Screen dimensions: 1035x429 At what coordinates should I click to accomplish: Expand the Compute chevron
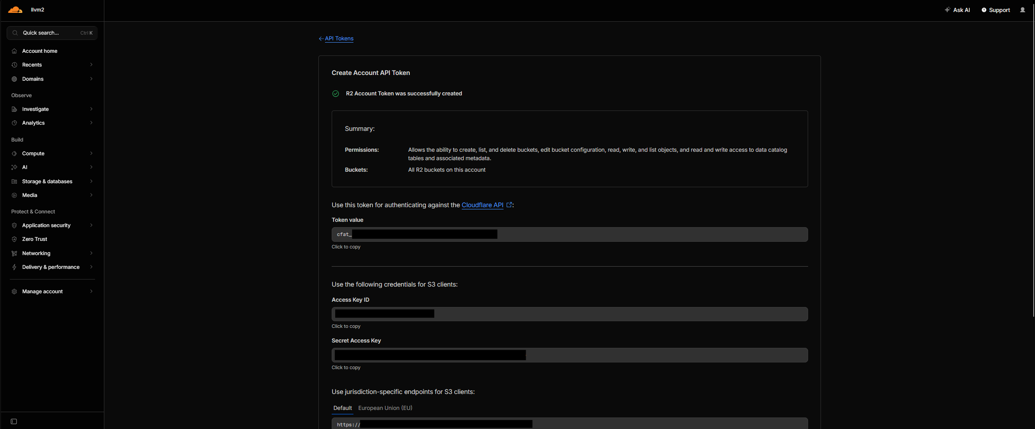pyautogui.click(x=91, y=153)
